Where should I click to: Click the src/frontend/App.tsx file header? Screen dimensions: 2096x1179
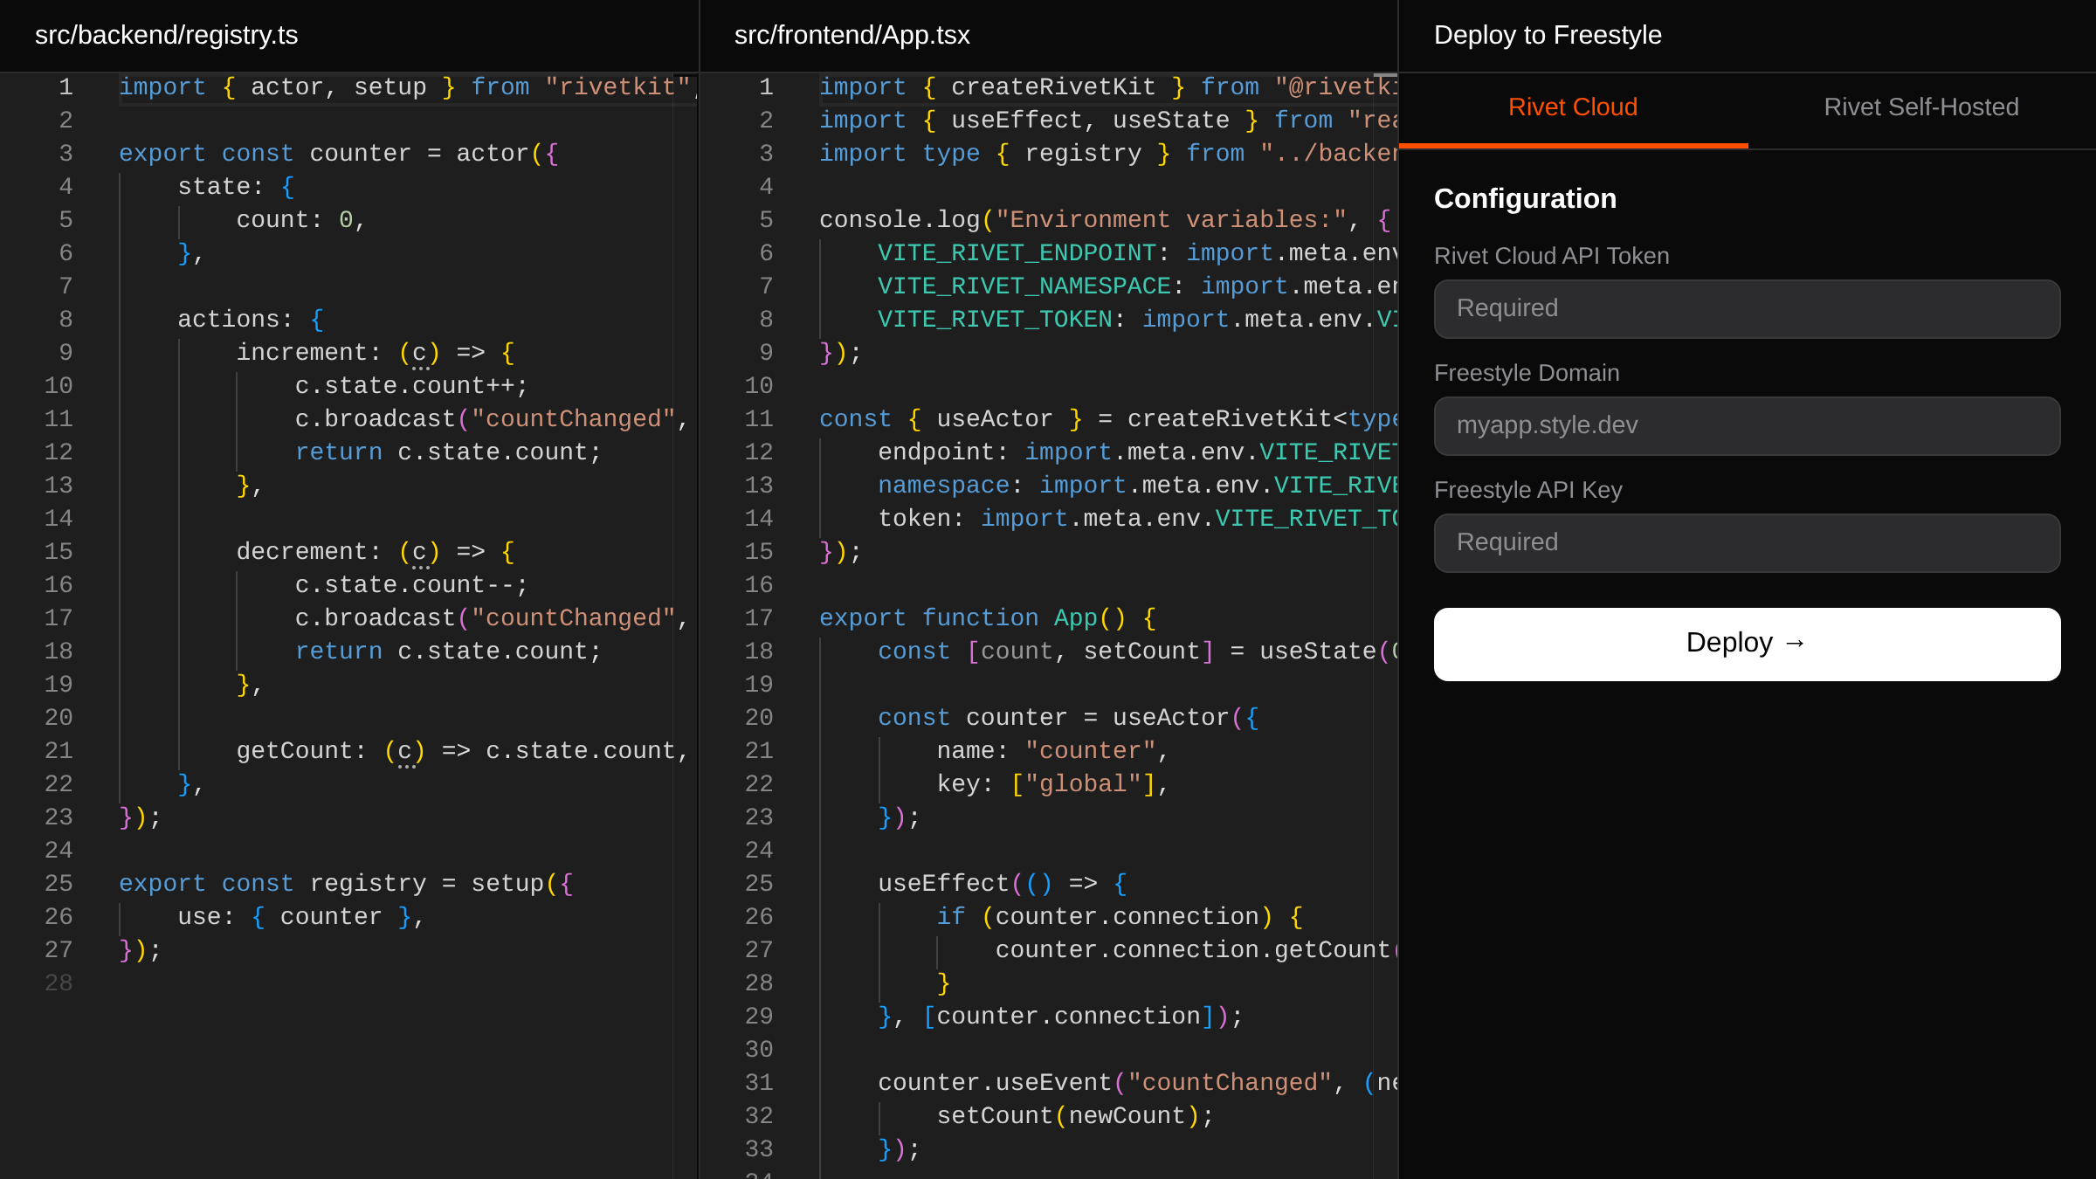[x=851, y=35]
